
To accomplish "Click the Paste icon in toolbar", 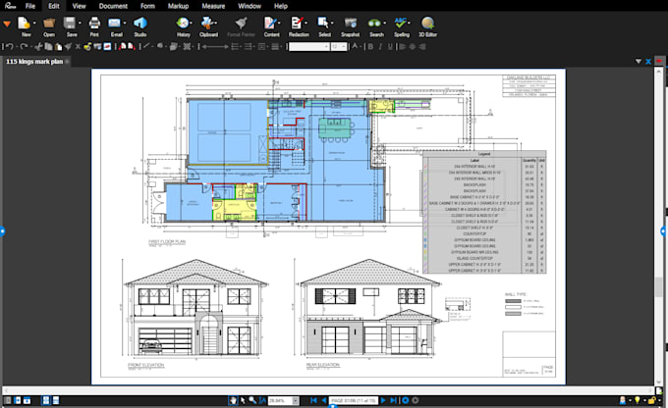I will (58, 47).
